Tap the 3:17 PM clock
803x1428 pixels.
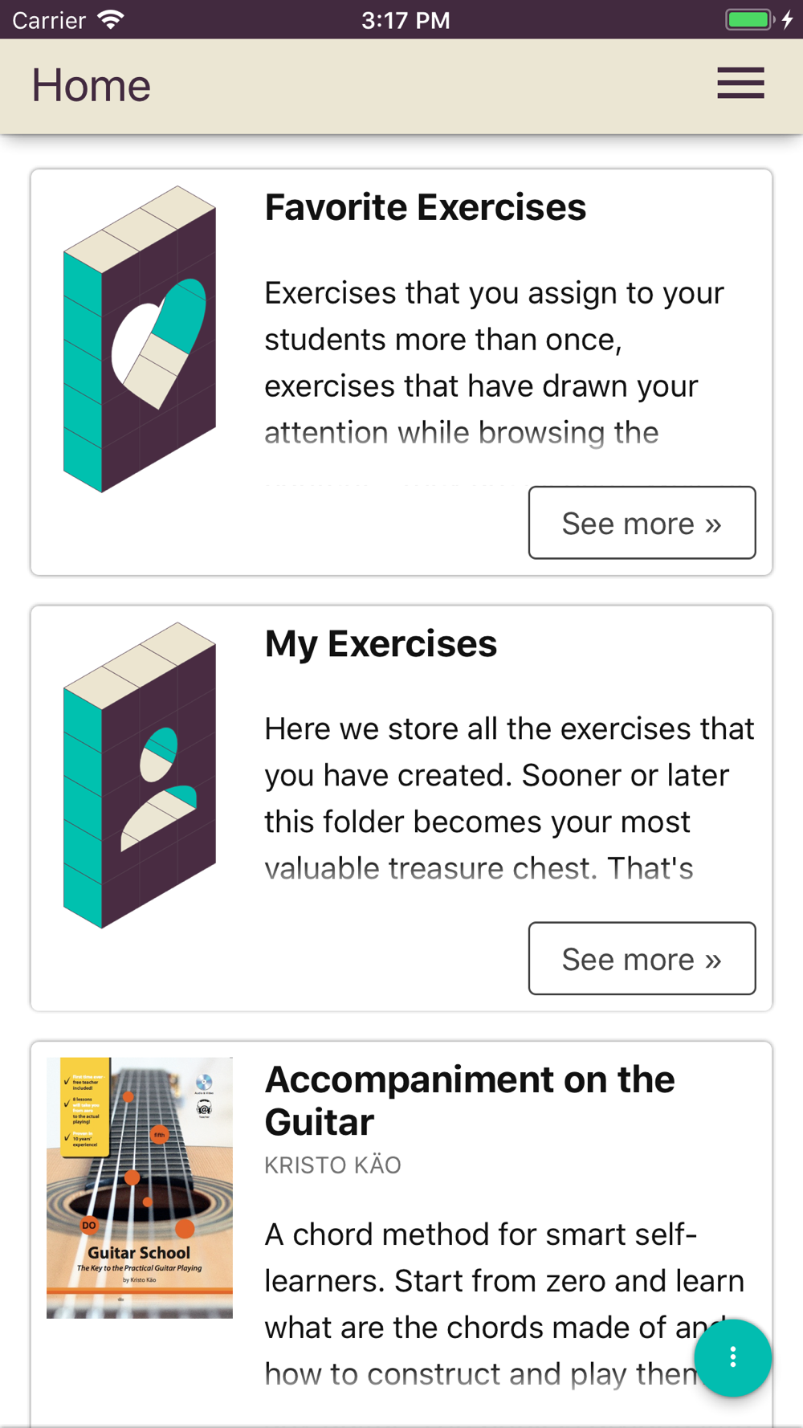(x=406, y=19)
